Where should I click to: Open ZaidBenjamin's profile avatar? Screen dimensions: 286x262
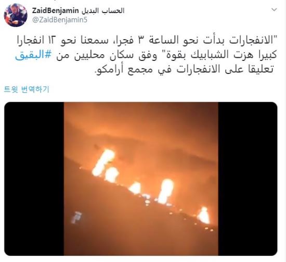click(x=16, y=15)
